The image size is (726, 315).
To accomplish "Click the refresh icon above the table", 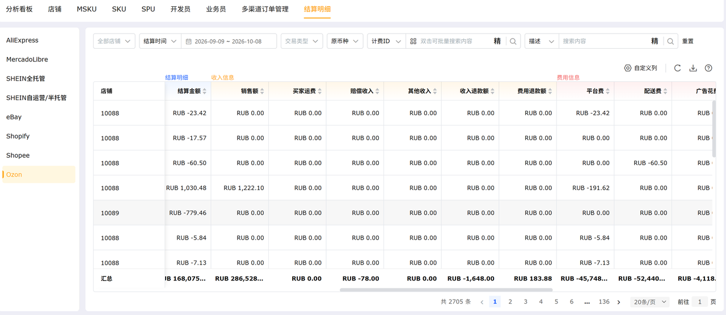I will pyautogui.click(x=677, y=68).
